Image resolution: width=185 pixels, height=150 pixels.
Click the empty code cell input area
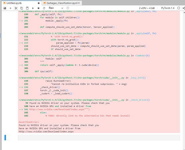tap(99, 138)
